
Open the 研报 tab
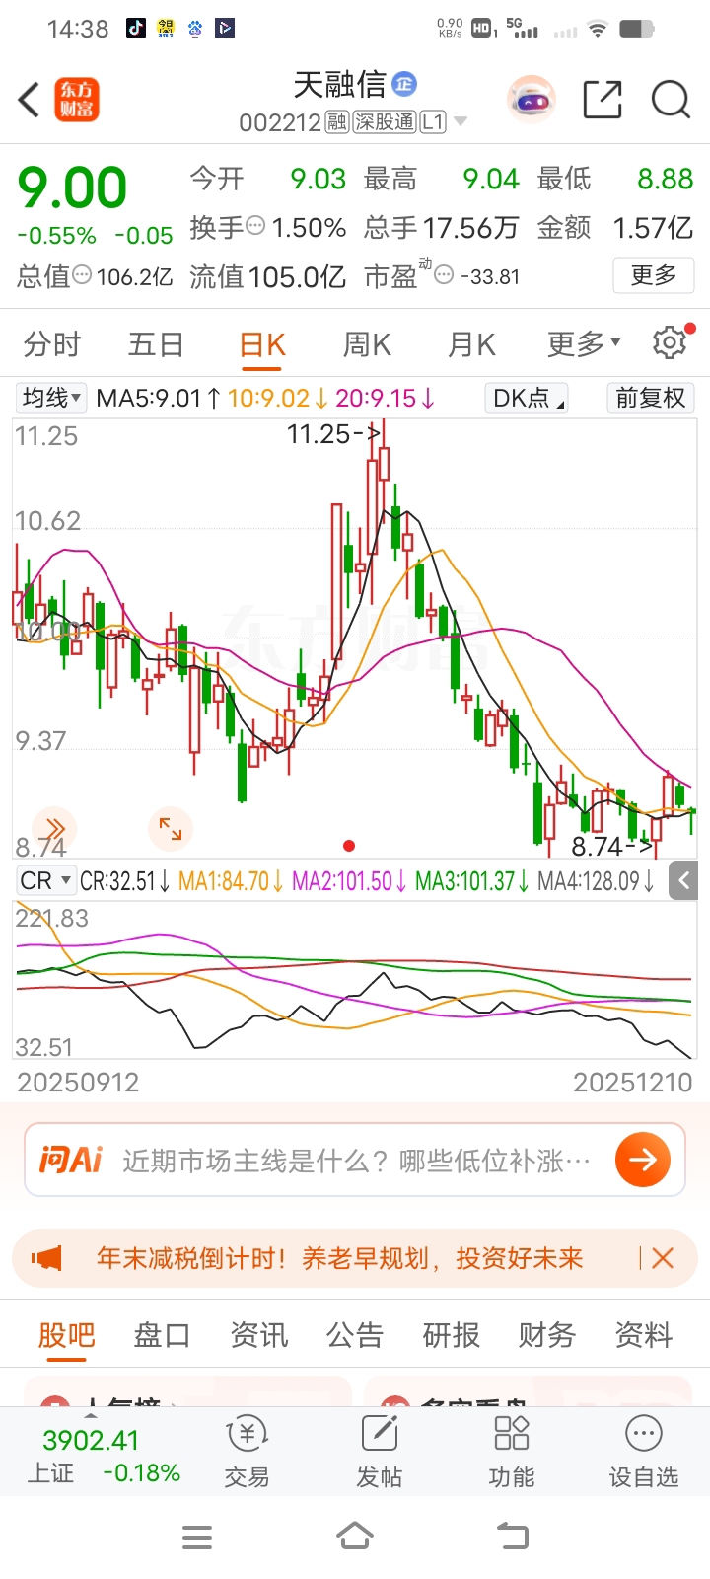451,1334
